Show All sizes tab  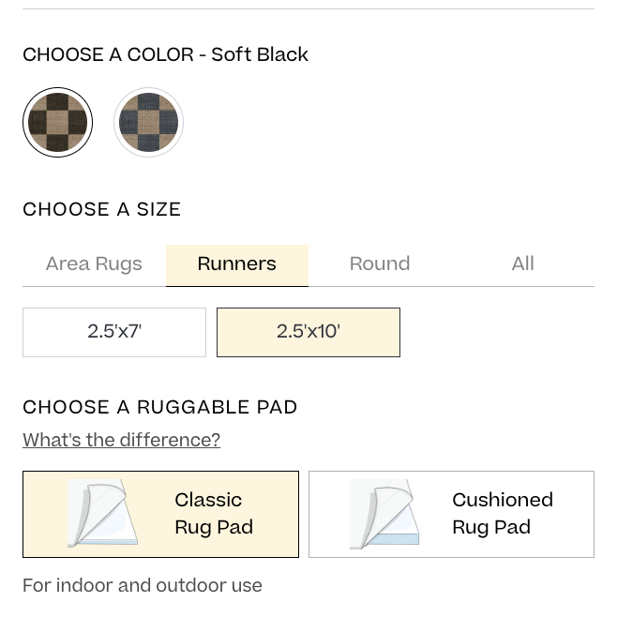(522, 264)
